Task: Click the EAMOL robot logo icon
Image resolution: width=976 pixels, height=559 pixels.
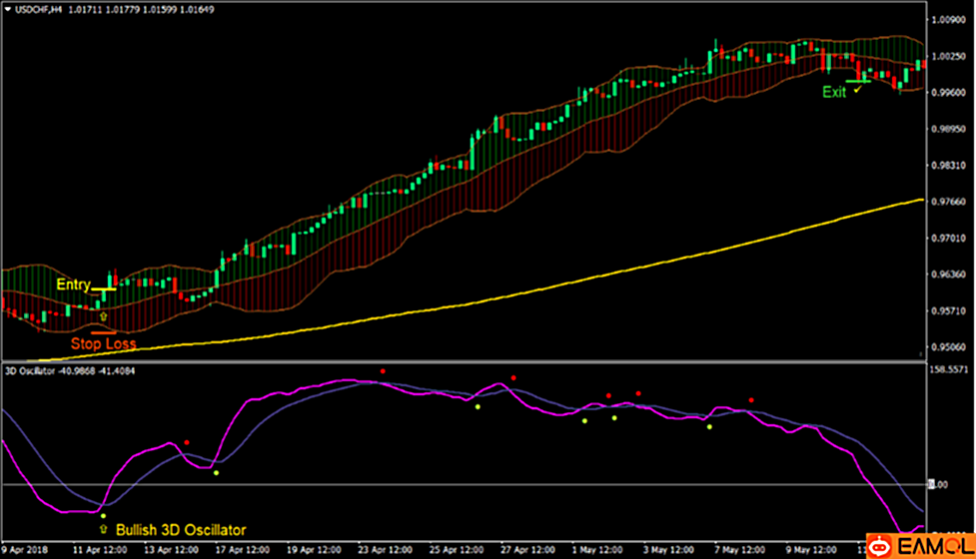Action: tap(879, 547)
